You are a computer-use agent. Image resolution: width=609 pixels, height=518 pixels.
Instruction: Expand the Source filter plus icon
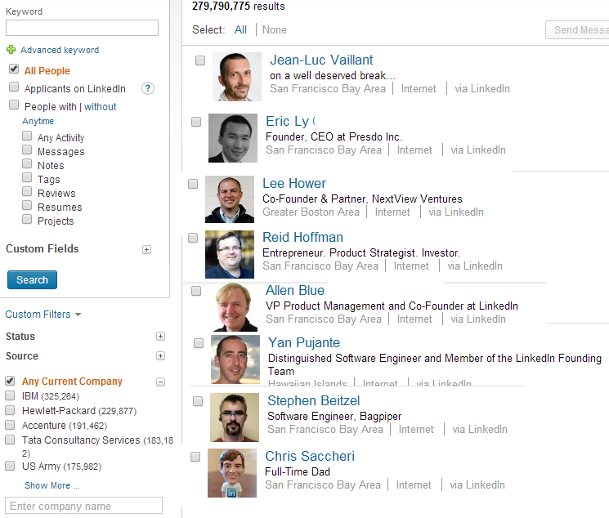(x=160, y=356)
